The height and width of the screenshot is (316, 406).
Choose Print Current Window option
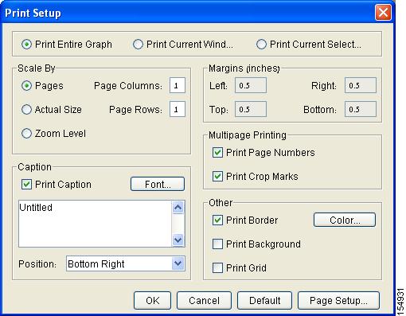coord(138,45)
